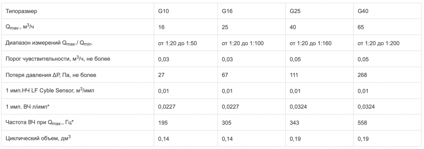Select the frequency value 558
424x149 pixels.
pyautogui.click(x=362, y=123)
